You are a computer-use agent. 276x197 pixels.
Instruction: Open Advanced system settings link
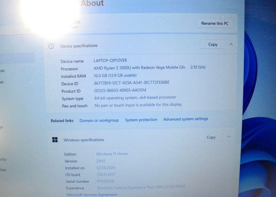(186, 119)
